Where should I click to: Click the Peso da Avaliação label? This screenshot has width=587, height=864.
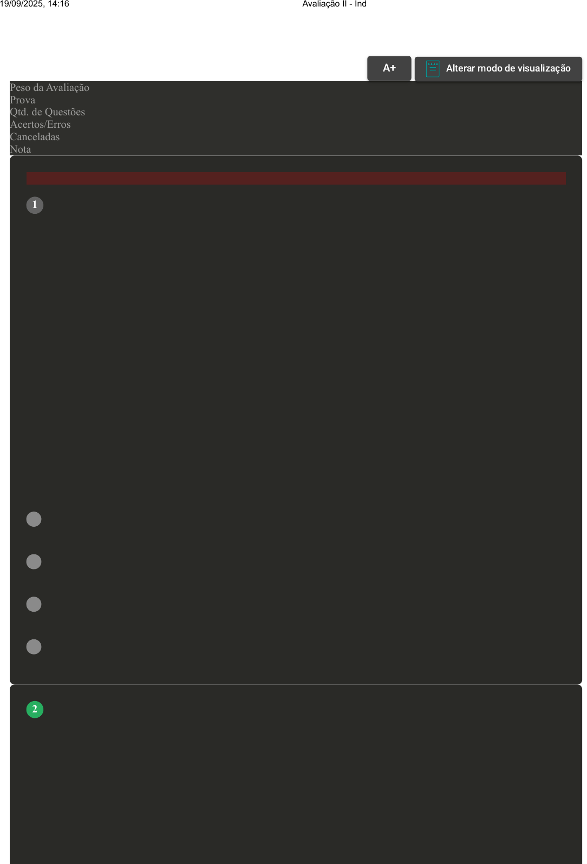point(49,88)
